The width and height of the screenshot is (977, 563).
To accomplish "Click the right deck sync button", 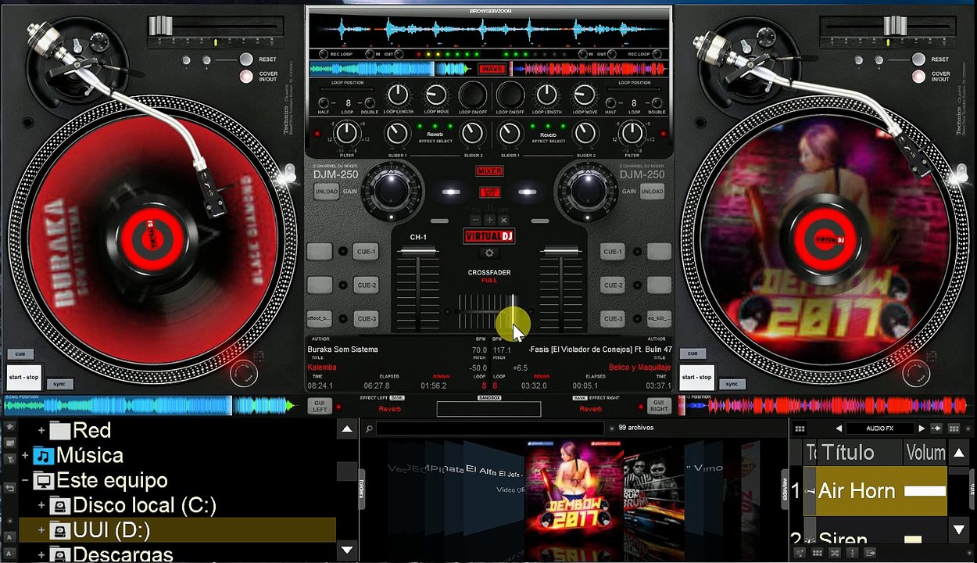I will tap(732, 384).
